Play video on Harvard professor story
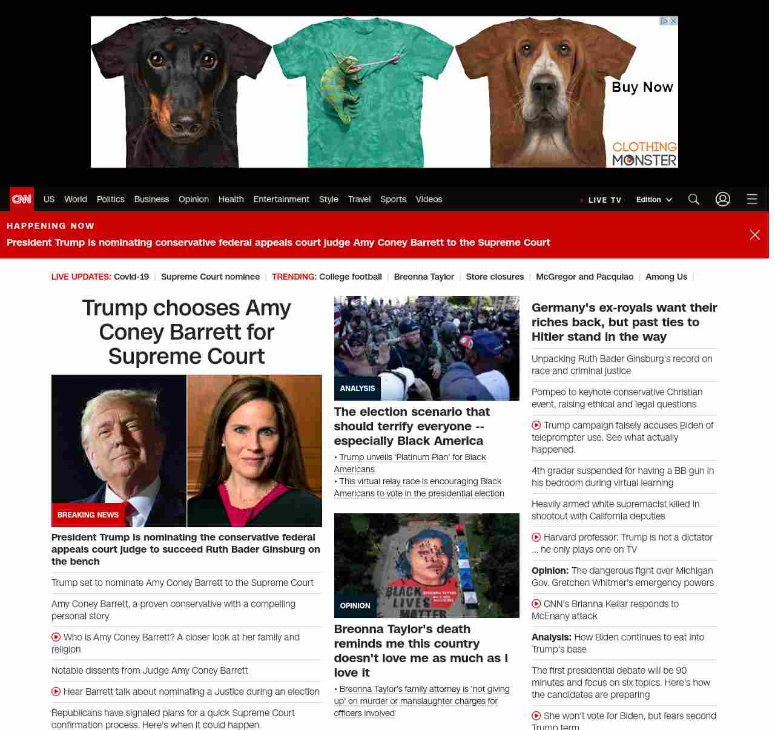Screen dimensions: 775x730 536,537
